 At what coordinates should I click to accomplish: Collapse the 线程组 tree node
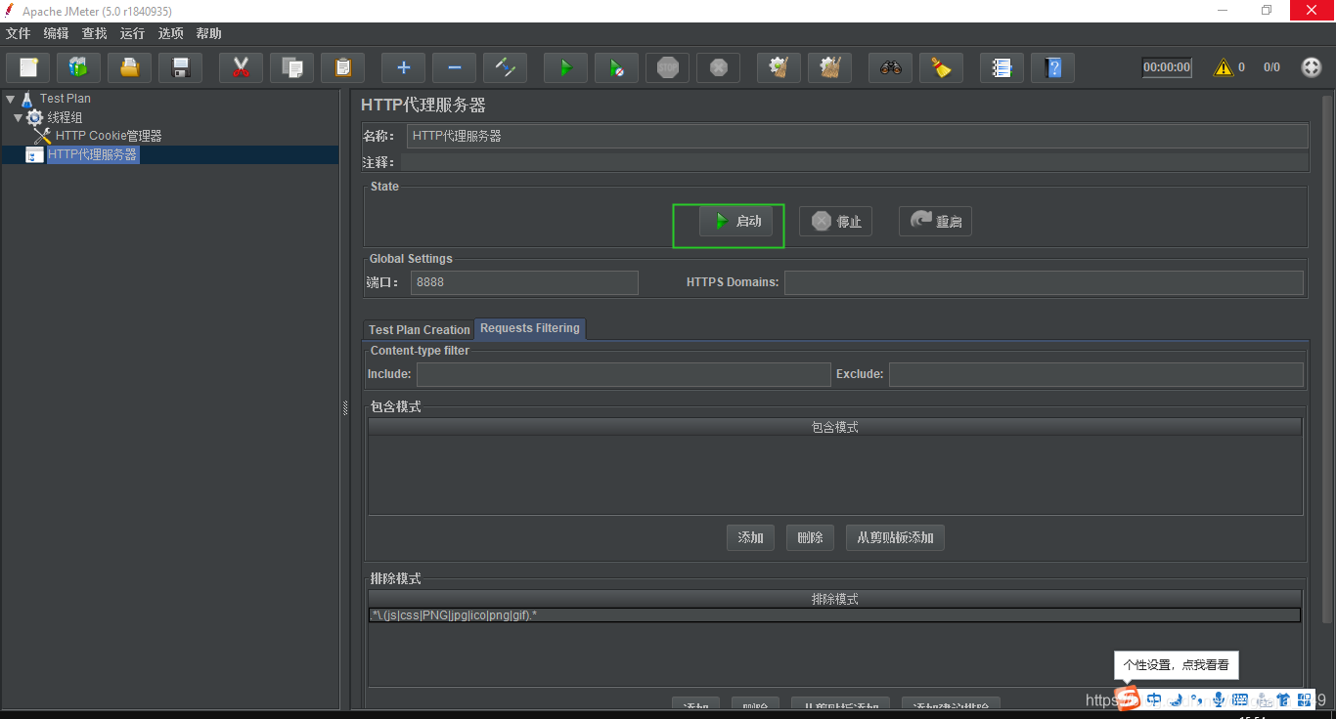18,117
